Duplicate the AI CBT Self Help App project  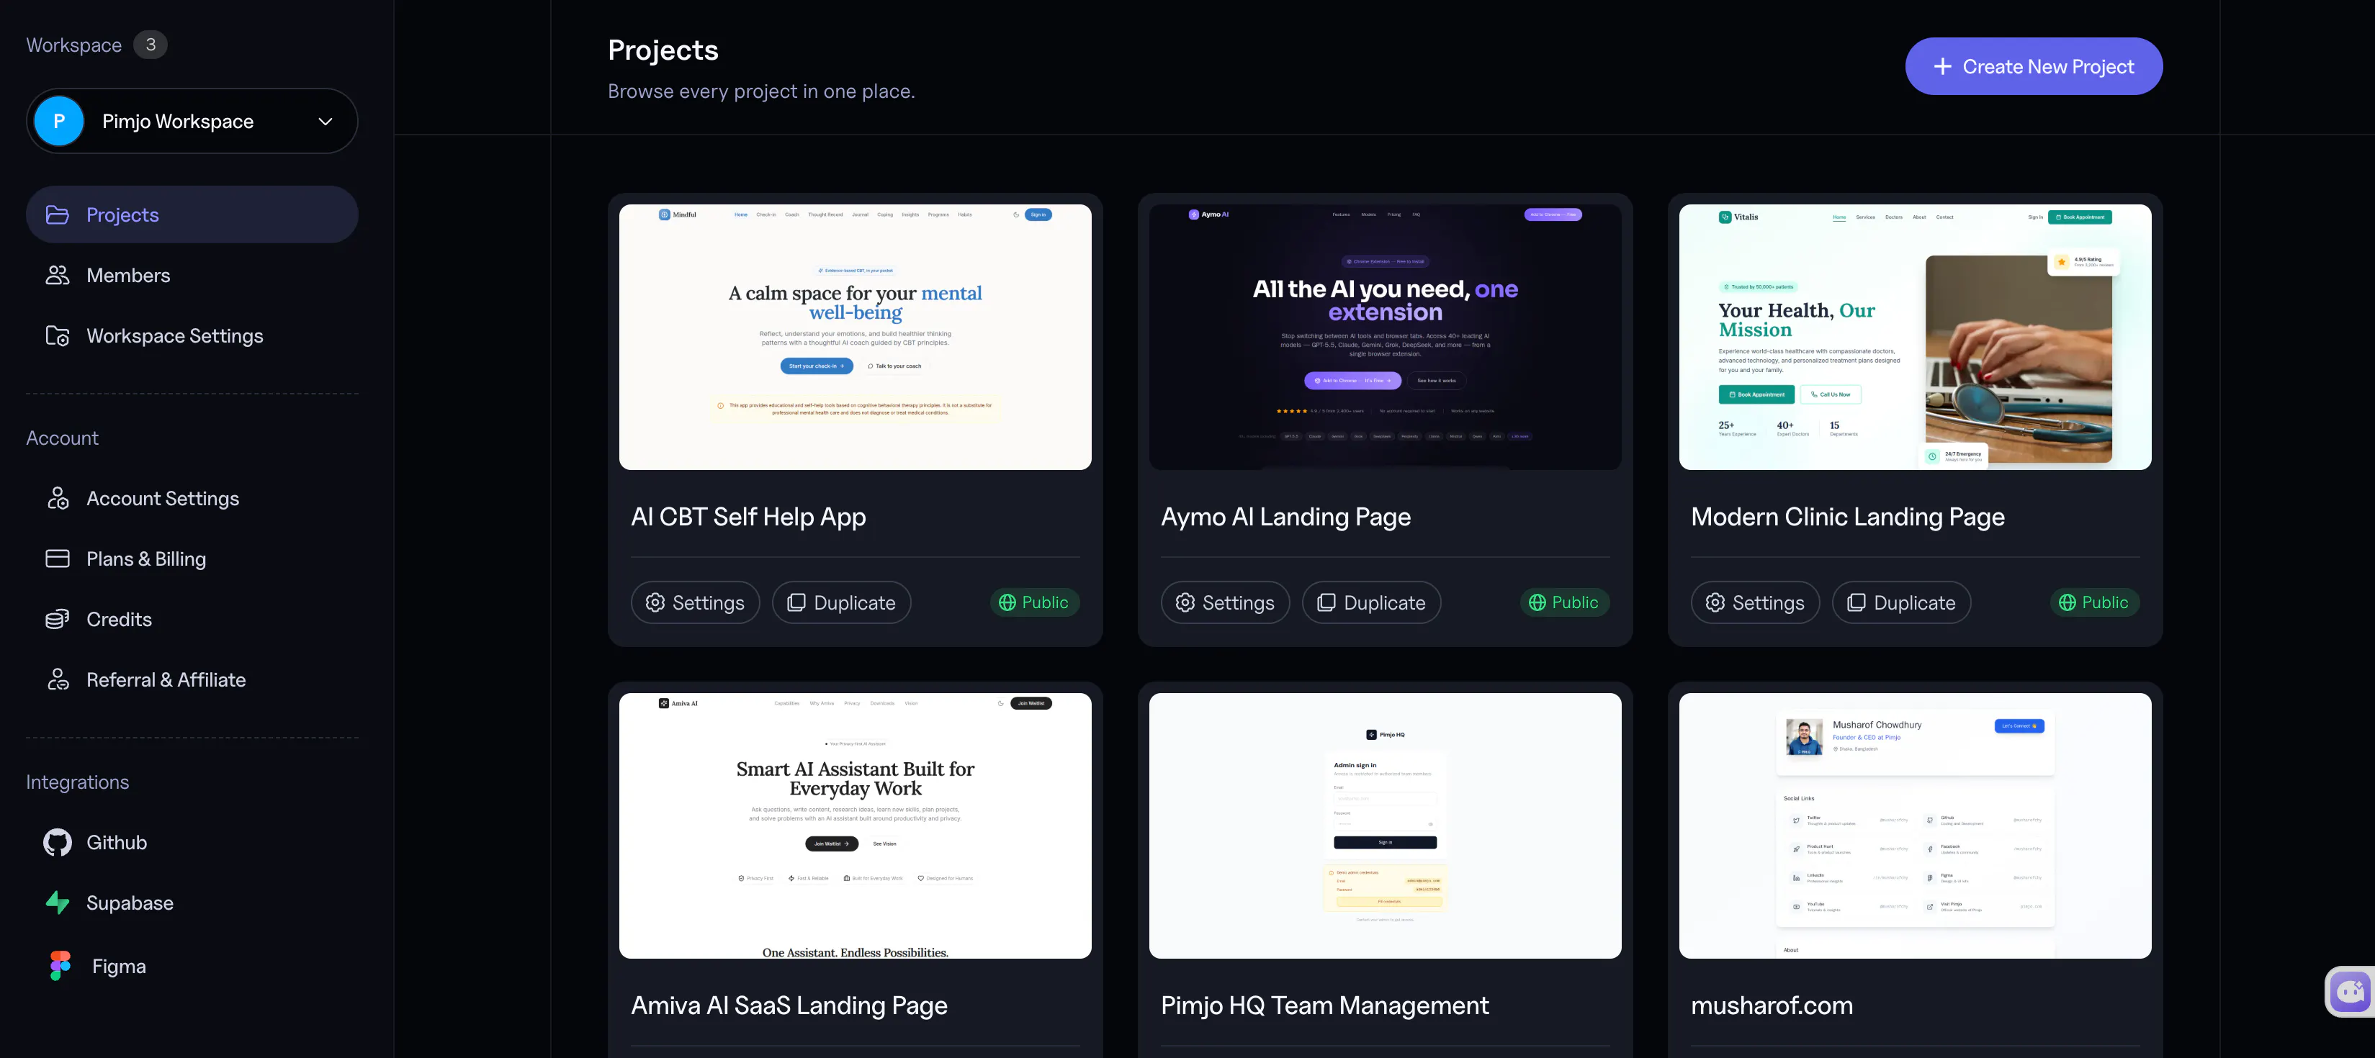pyautogui.click(x=842, y=602)
